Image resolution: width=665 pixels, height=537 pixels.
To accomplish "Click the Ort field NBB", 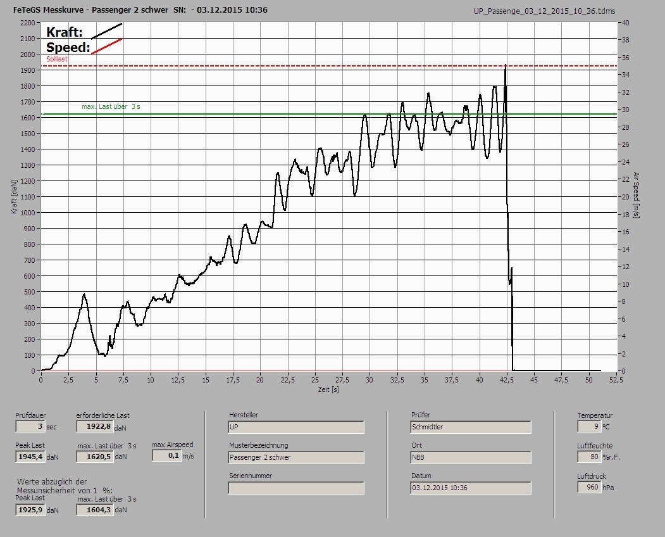I will pos(471,458).
